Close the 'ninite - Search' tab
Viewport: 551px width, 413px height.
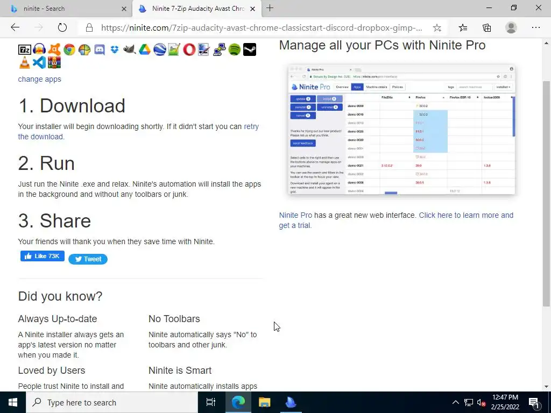[124, 9]
